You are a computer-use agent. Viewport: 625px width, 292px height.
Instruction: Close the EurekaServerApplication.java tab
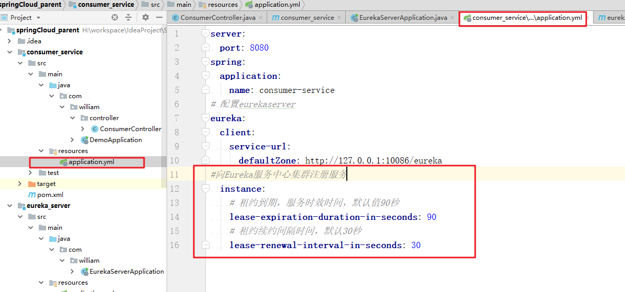[452, 17]
